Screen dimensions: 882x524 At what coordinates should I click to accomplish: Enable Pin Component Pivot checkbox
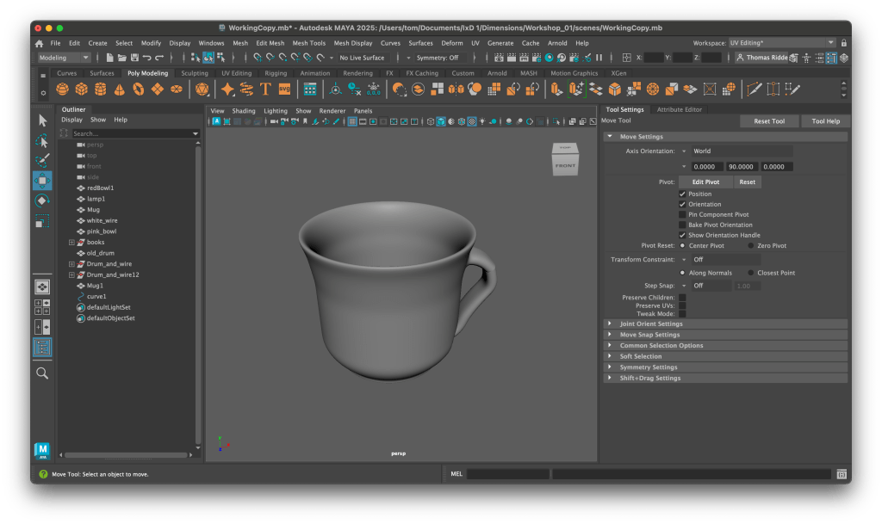click(x=683, y=214)
